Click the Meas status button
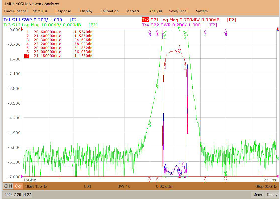This screenshot has height=199, width=280. pyautogui.click(x=258, y=195)
